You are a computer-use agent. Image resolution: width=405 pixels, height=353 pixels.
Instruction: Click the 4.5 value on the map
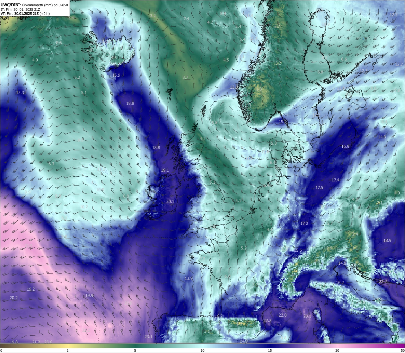[x=226, y=60]
